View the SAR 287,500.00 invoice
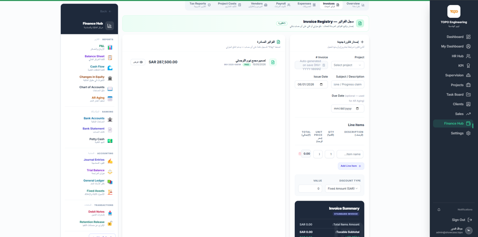Screen dimensions: 478x237 [x=138, y=62]
